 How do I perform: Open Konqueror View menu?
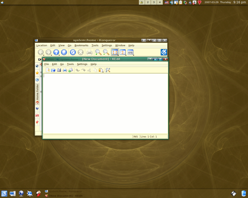click(x=61, y=45)
